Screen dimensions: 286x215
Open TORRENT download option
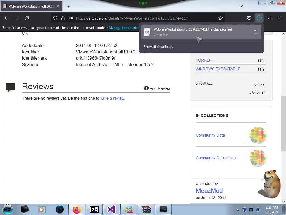[205, 60]
